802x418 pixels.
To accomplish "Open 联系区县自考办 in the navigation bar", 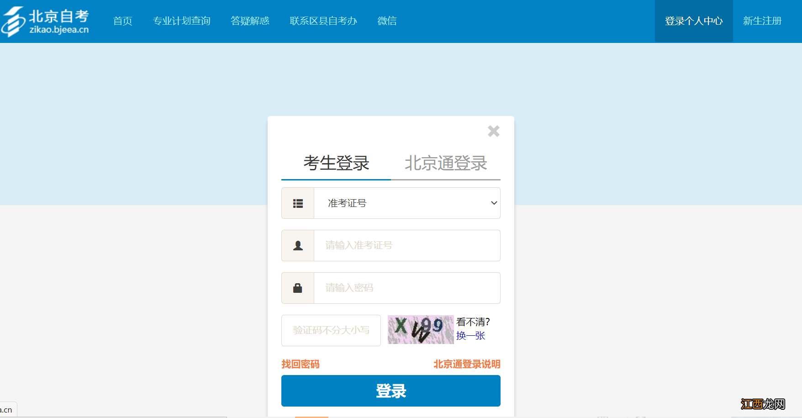I will click(323, 21).
